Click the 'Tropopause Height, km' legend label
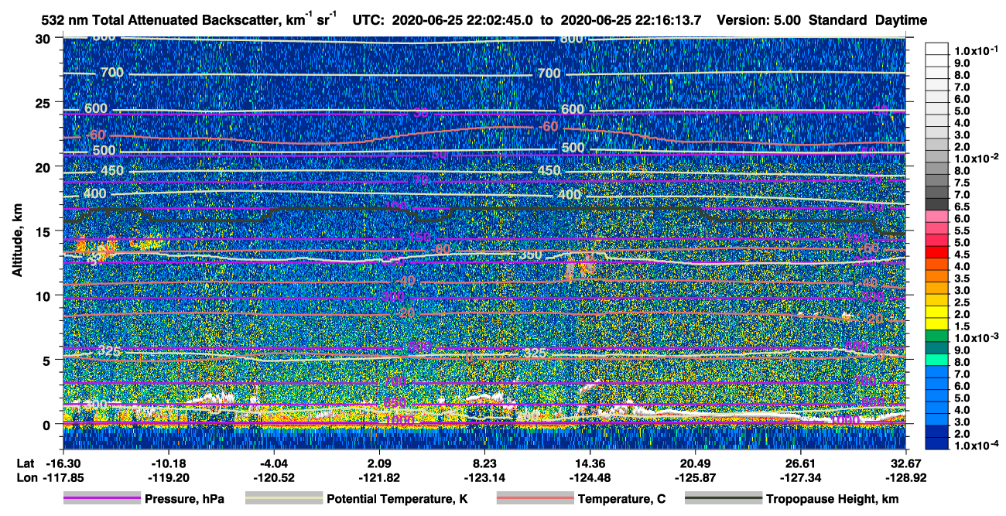This screenshot has height=516, width=1006. (833, 499)
